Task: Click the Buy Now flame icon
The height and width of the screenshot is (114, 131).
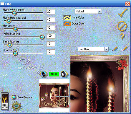Action: (x=5, y=101)
